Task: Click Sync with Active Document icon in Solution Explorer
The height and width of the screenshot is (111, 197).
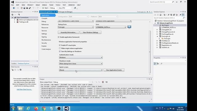Action: coord(168,15)
